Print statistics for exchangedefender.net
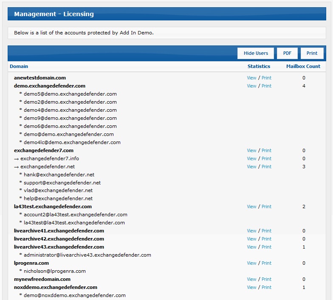 (266, 167)
